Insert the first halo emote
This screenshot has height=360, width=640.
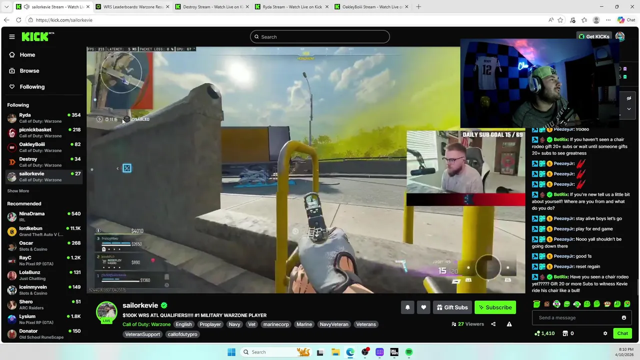[536, 304]
